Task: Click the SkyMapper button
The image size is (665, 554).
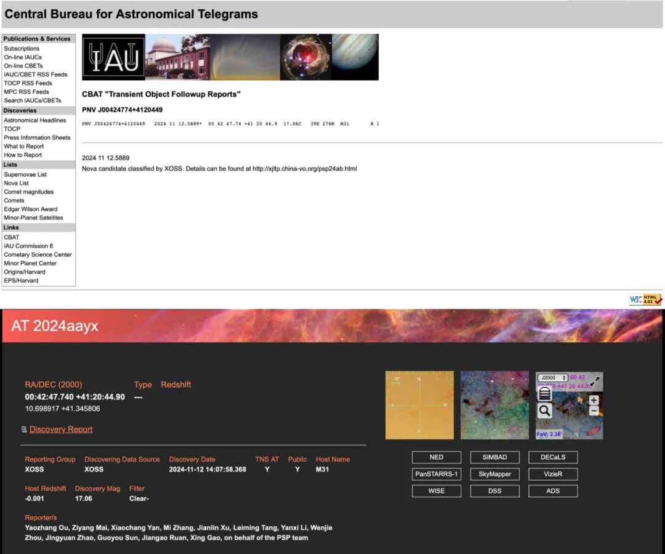Action: click(x=494, y=474)
